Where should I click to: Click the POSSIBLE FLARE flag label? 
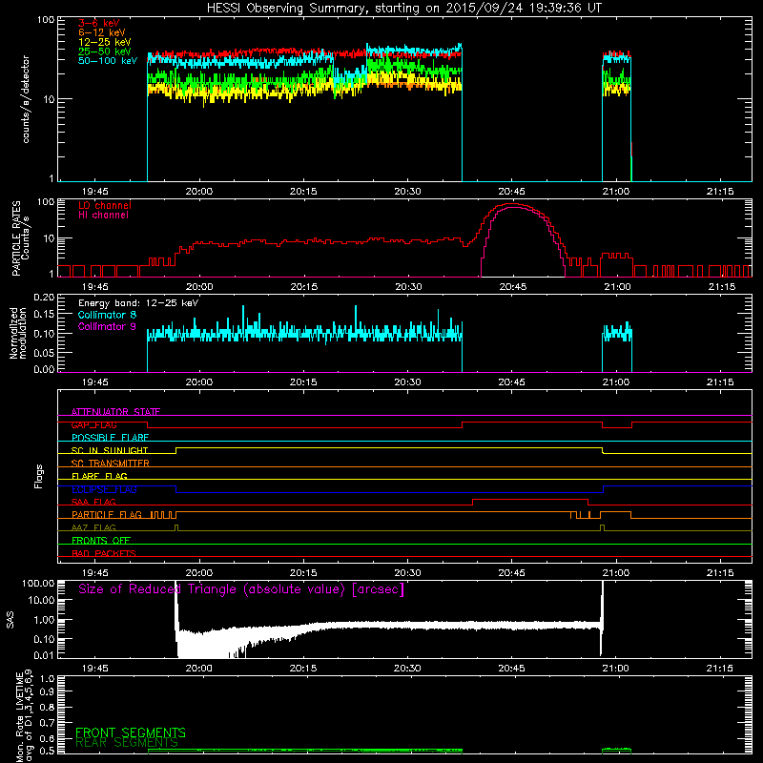[110, 438]
